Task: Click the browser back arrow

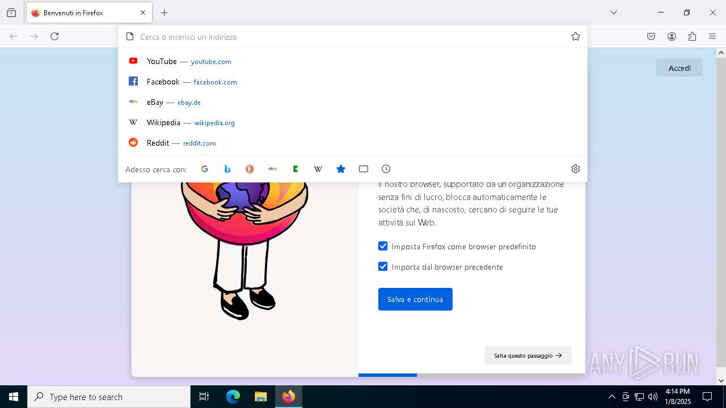Action: [14, 36]
